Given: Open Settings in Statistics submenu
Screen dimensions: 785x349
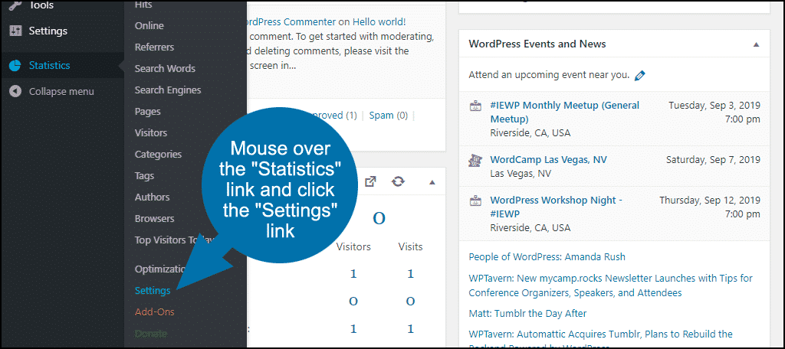Looking at the screenshot, I should click(x=153, y=291).
